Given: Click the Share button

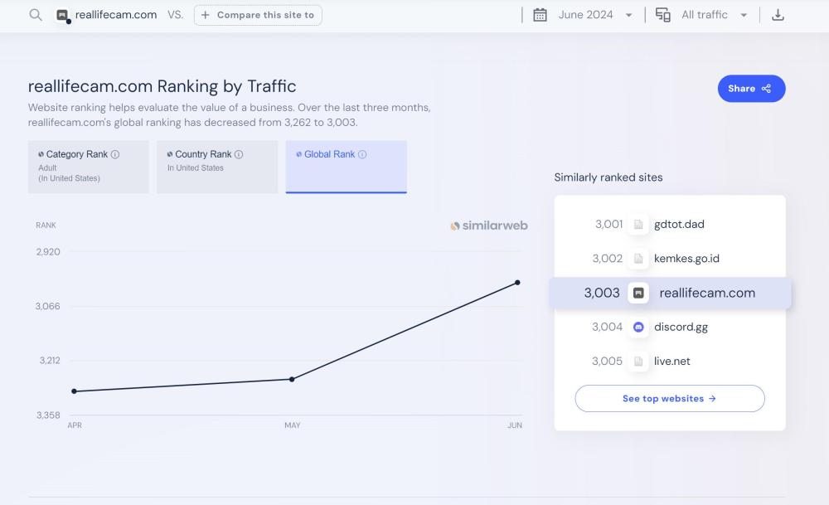Looking at the screenshot, I should [x=751, y=89].
